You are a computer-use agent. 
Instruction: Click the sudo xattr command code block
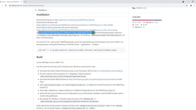[81, 50]
